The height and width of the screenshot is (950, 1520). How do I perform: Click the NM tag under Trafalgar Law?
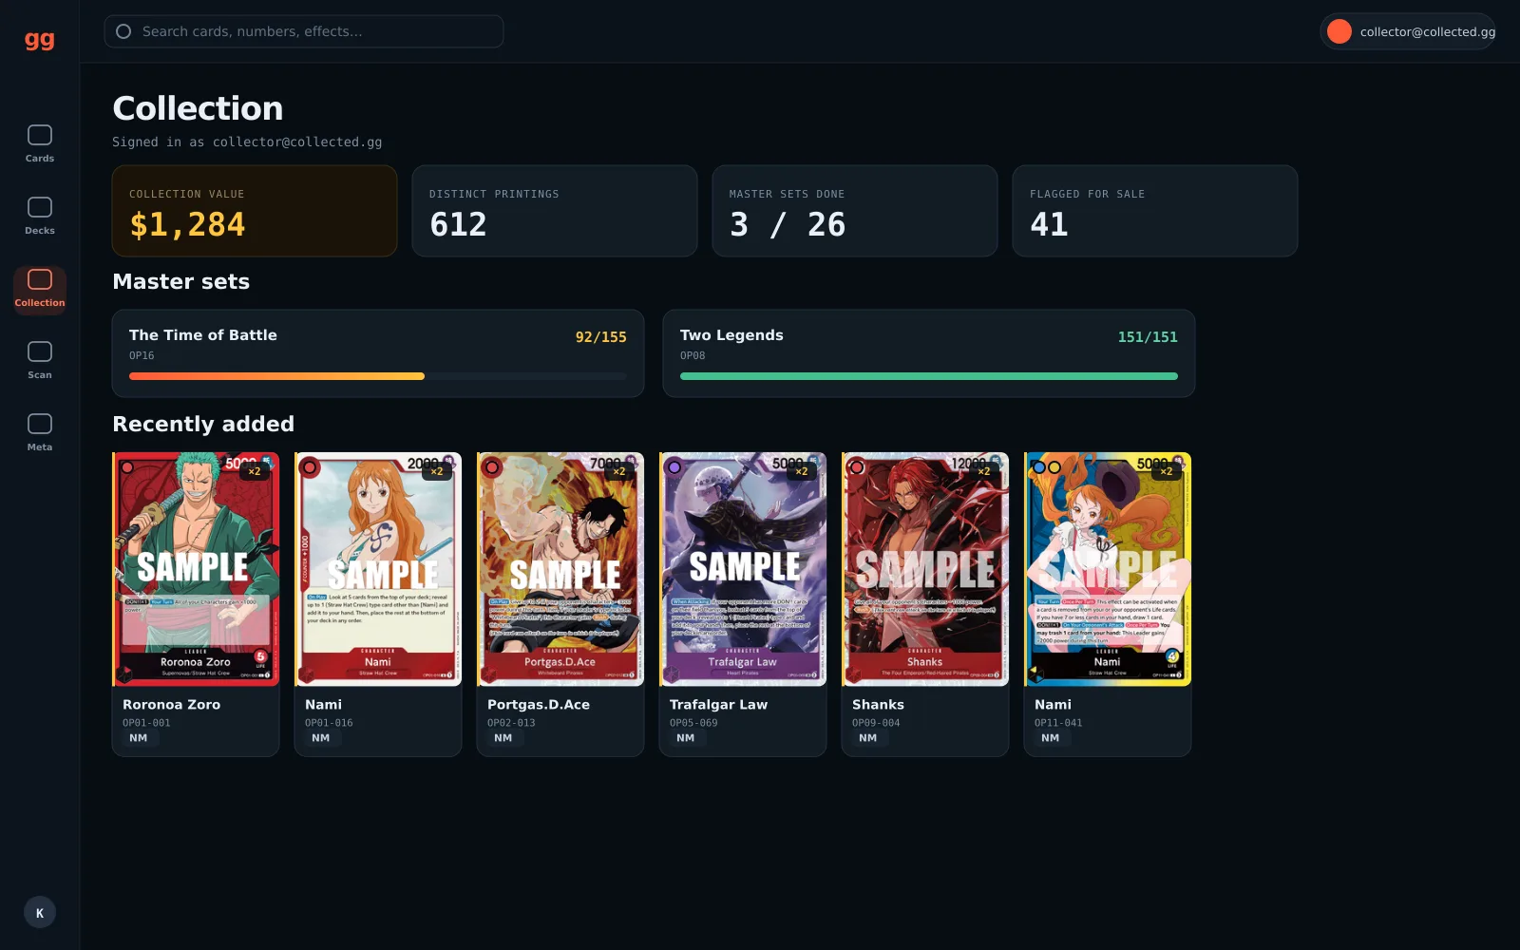tap(686, 738)
